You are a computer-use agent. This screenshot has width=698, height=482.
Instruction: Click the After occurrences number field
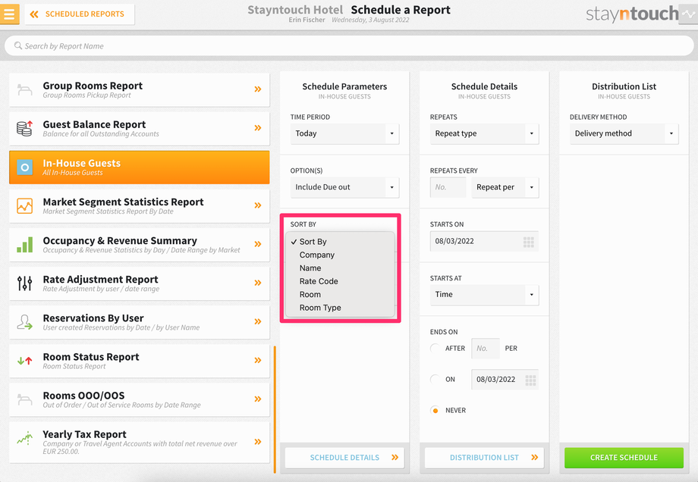pos(486,349)
